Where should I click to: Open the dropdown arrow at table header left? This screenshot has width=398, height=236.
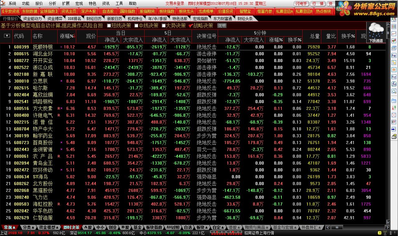pyautogui.click(x=7, y=36)
